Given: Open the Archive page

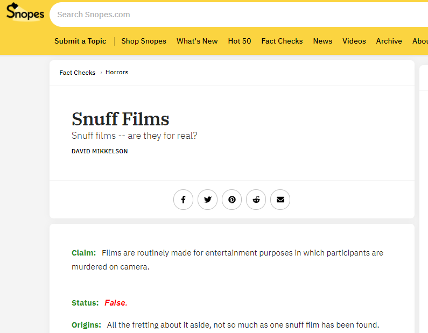Looking at the screenshot, I should click(x=389, y=41).
